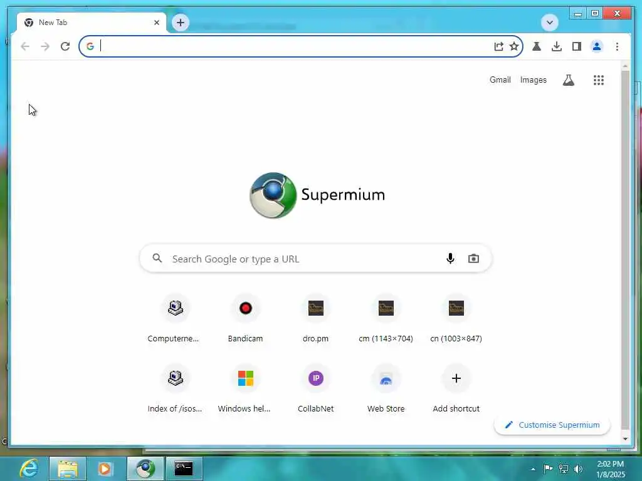The height and width of the screenshot is (481, 642).
Task: Click the page vertical scrollbar
Action: pyautogui.click(x=625, y=249)
